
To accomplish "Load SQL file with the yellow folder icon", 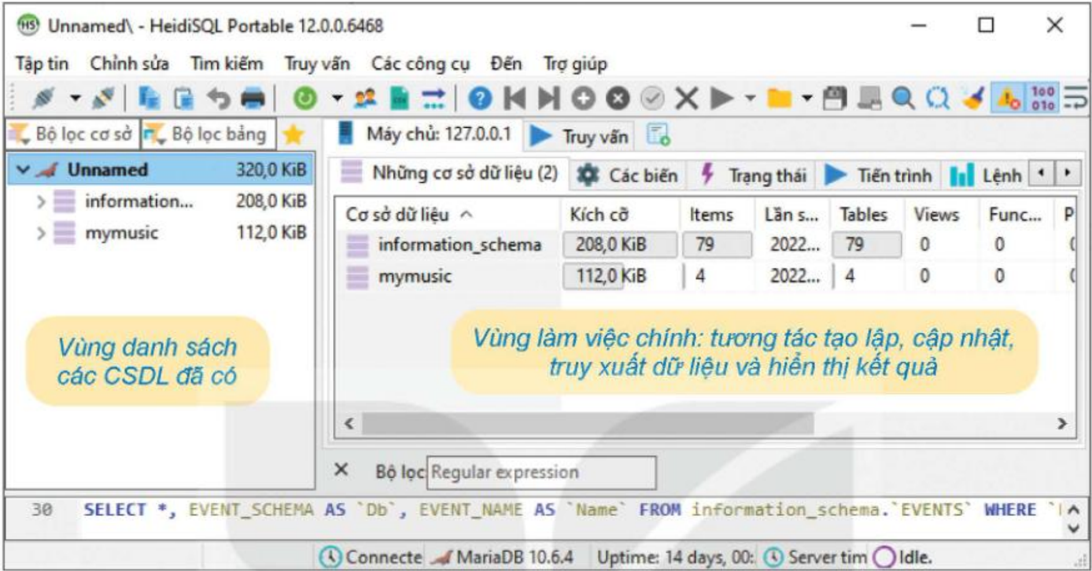I will tap(779, 98).
